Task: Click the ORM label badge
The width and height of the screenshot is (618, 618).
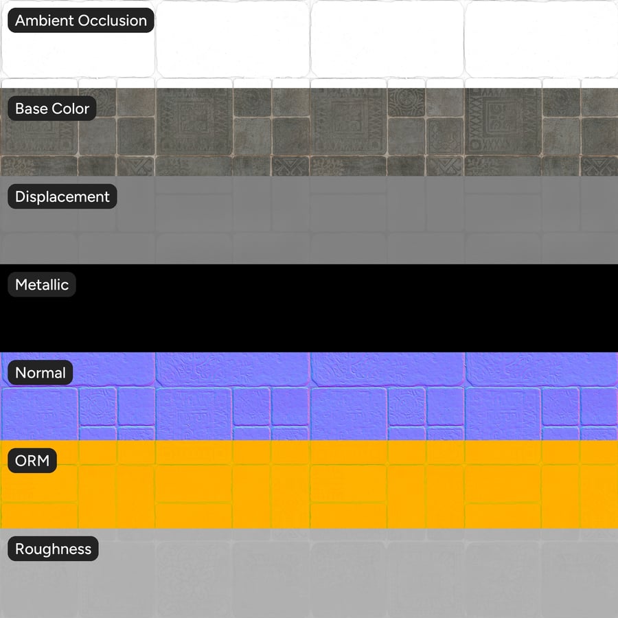Action: pyautogui.click(x=32, y=460)
